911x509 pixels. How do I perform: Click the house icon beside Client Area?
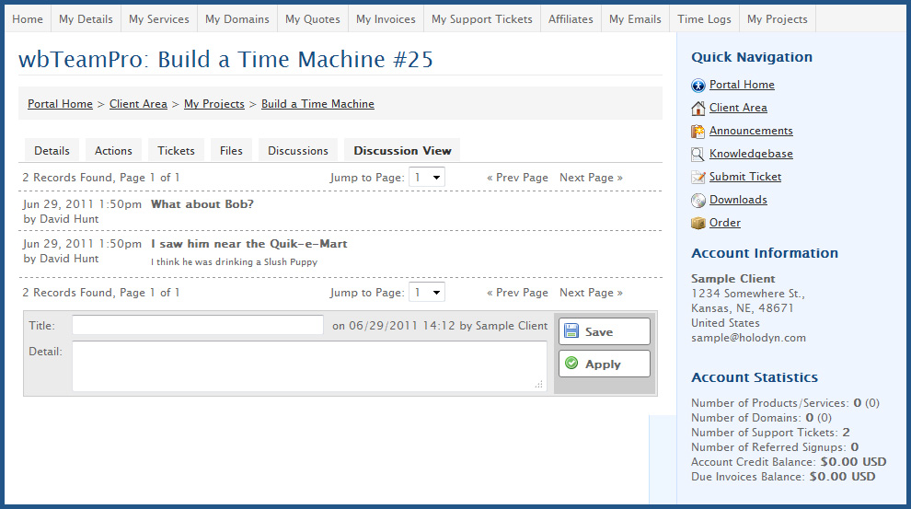coord(698,109)
